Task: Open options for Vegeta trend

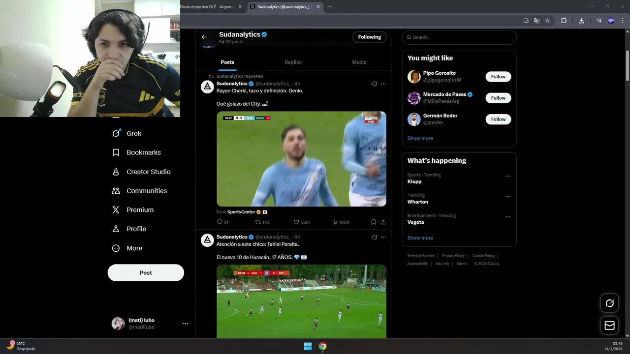Action: (x=508, y=216)
